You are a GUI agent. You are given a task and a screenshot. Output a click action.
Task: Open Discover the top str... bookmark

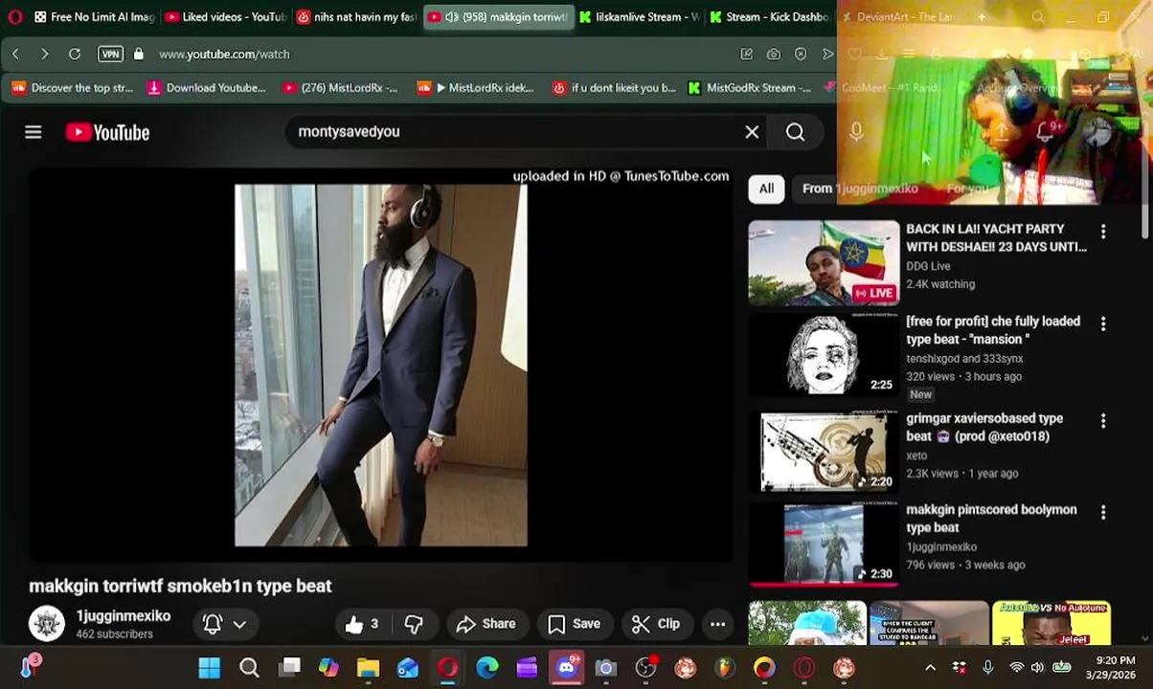(73, 88)
